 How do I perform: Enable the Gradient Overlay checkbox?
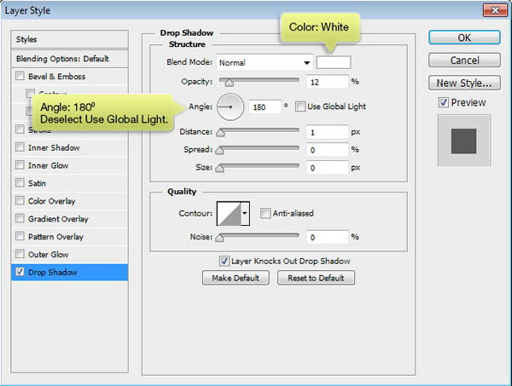20,218
